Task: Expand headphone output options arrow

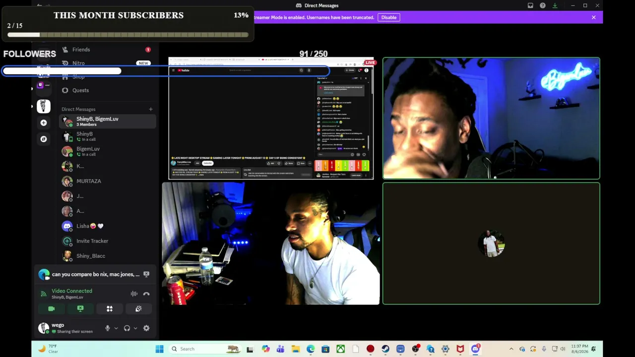Action: point(135,328)
